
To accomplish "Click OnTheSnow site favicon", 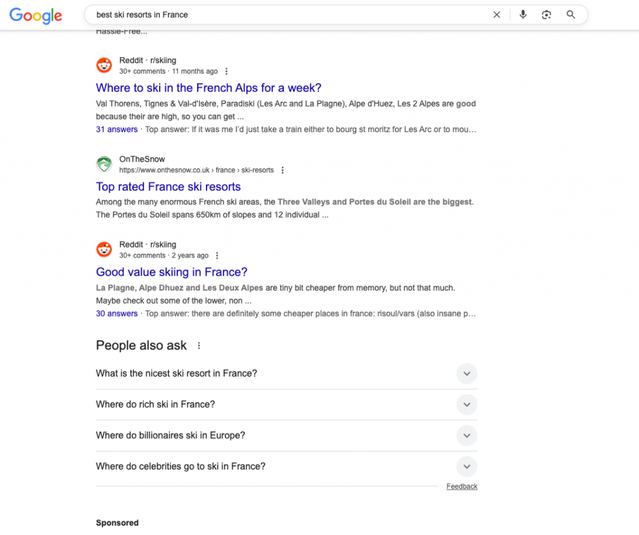I will 104,164.
